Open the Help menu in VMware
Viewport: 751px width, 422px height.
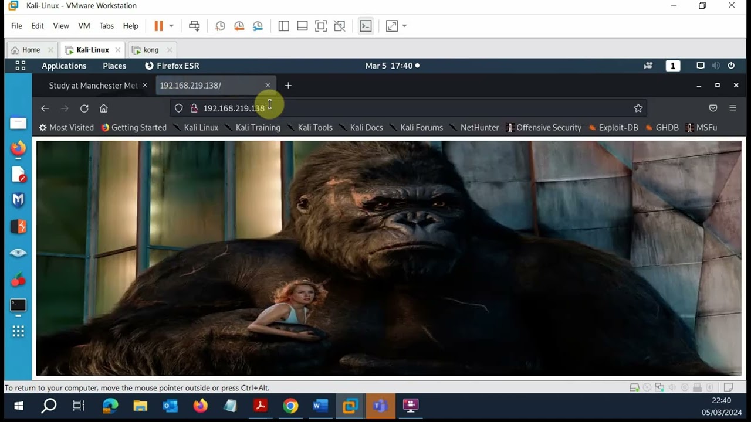pos(131,26)
